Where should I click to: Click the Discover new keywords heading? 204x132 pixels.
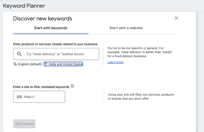[43, 19]
